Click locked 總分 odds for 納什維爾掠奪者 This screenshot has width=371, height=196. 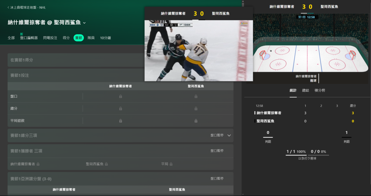pos(121,108)
